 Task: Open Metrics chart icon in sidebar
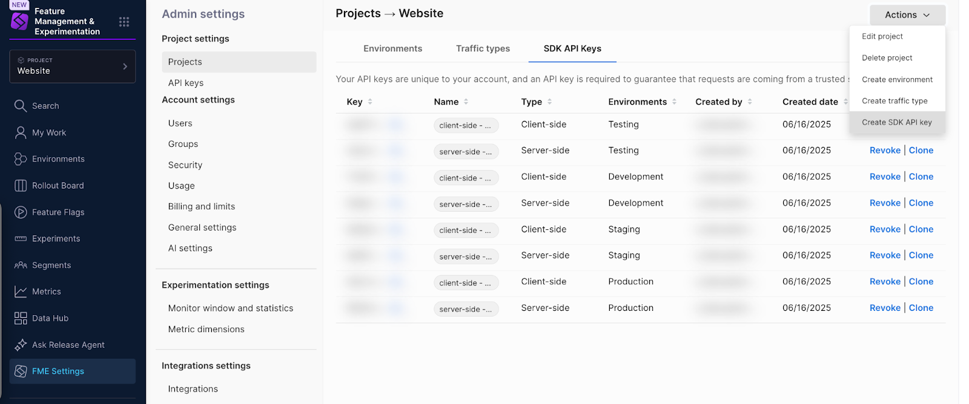pos(21,292)
